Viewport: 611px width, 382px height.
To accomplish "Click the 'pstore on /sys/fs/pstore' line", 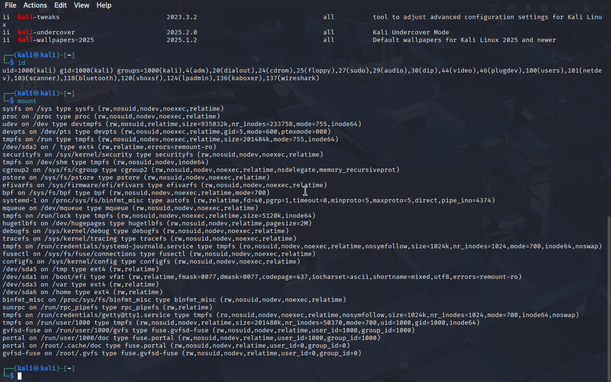I will [x=136, y=177].
